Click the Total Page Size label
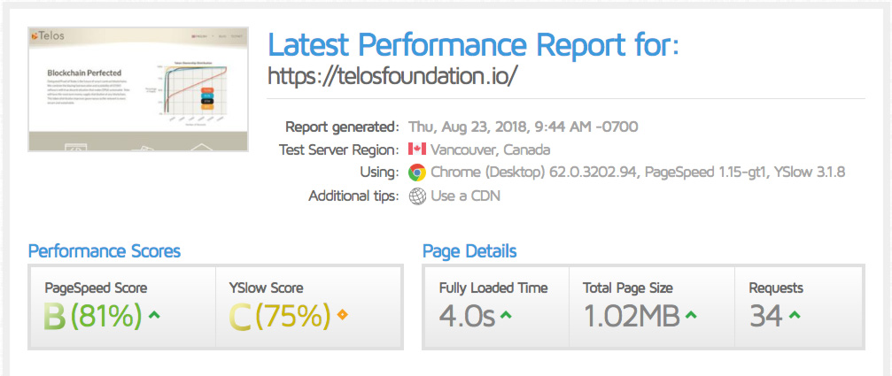Image resolution: width=892 pixels, height=376 pixels. tap(628, 288)
